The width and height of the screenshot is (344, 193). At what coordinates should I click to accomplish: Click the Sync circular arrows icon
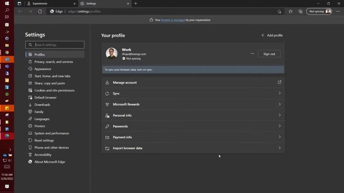tap(107, 94)
